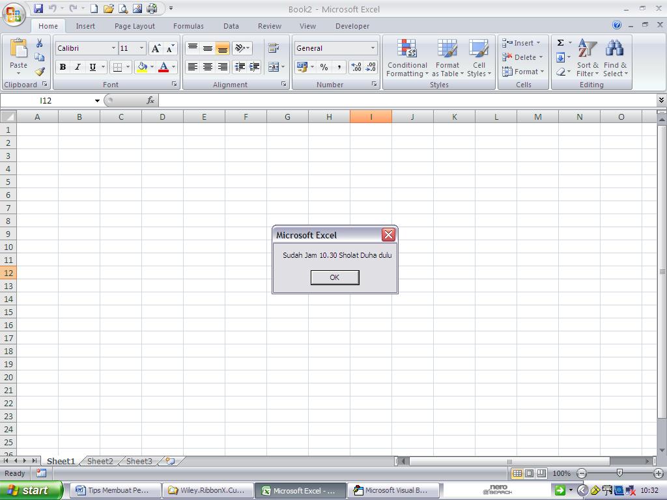
Task: Click the Select All corner button
Action: point(8,117)
